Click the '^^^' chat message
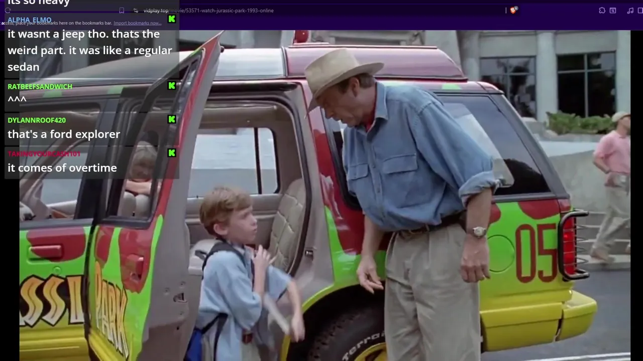The width and height of the screenshot is (643, 361). [x=17, y=99]
